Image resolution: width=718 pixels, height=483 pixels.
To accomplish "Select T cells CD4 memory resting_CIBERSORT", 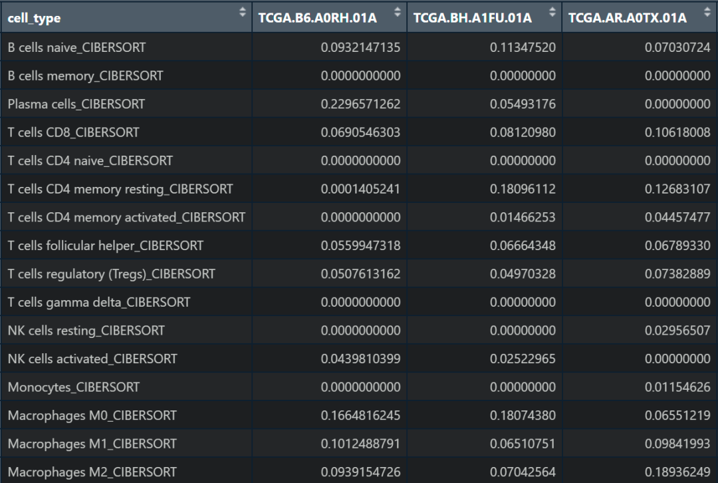I will click(x=120, y=189).
